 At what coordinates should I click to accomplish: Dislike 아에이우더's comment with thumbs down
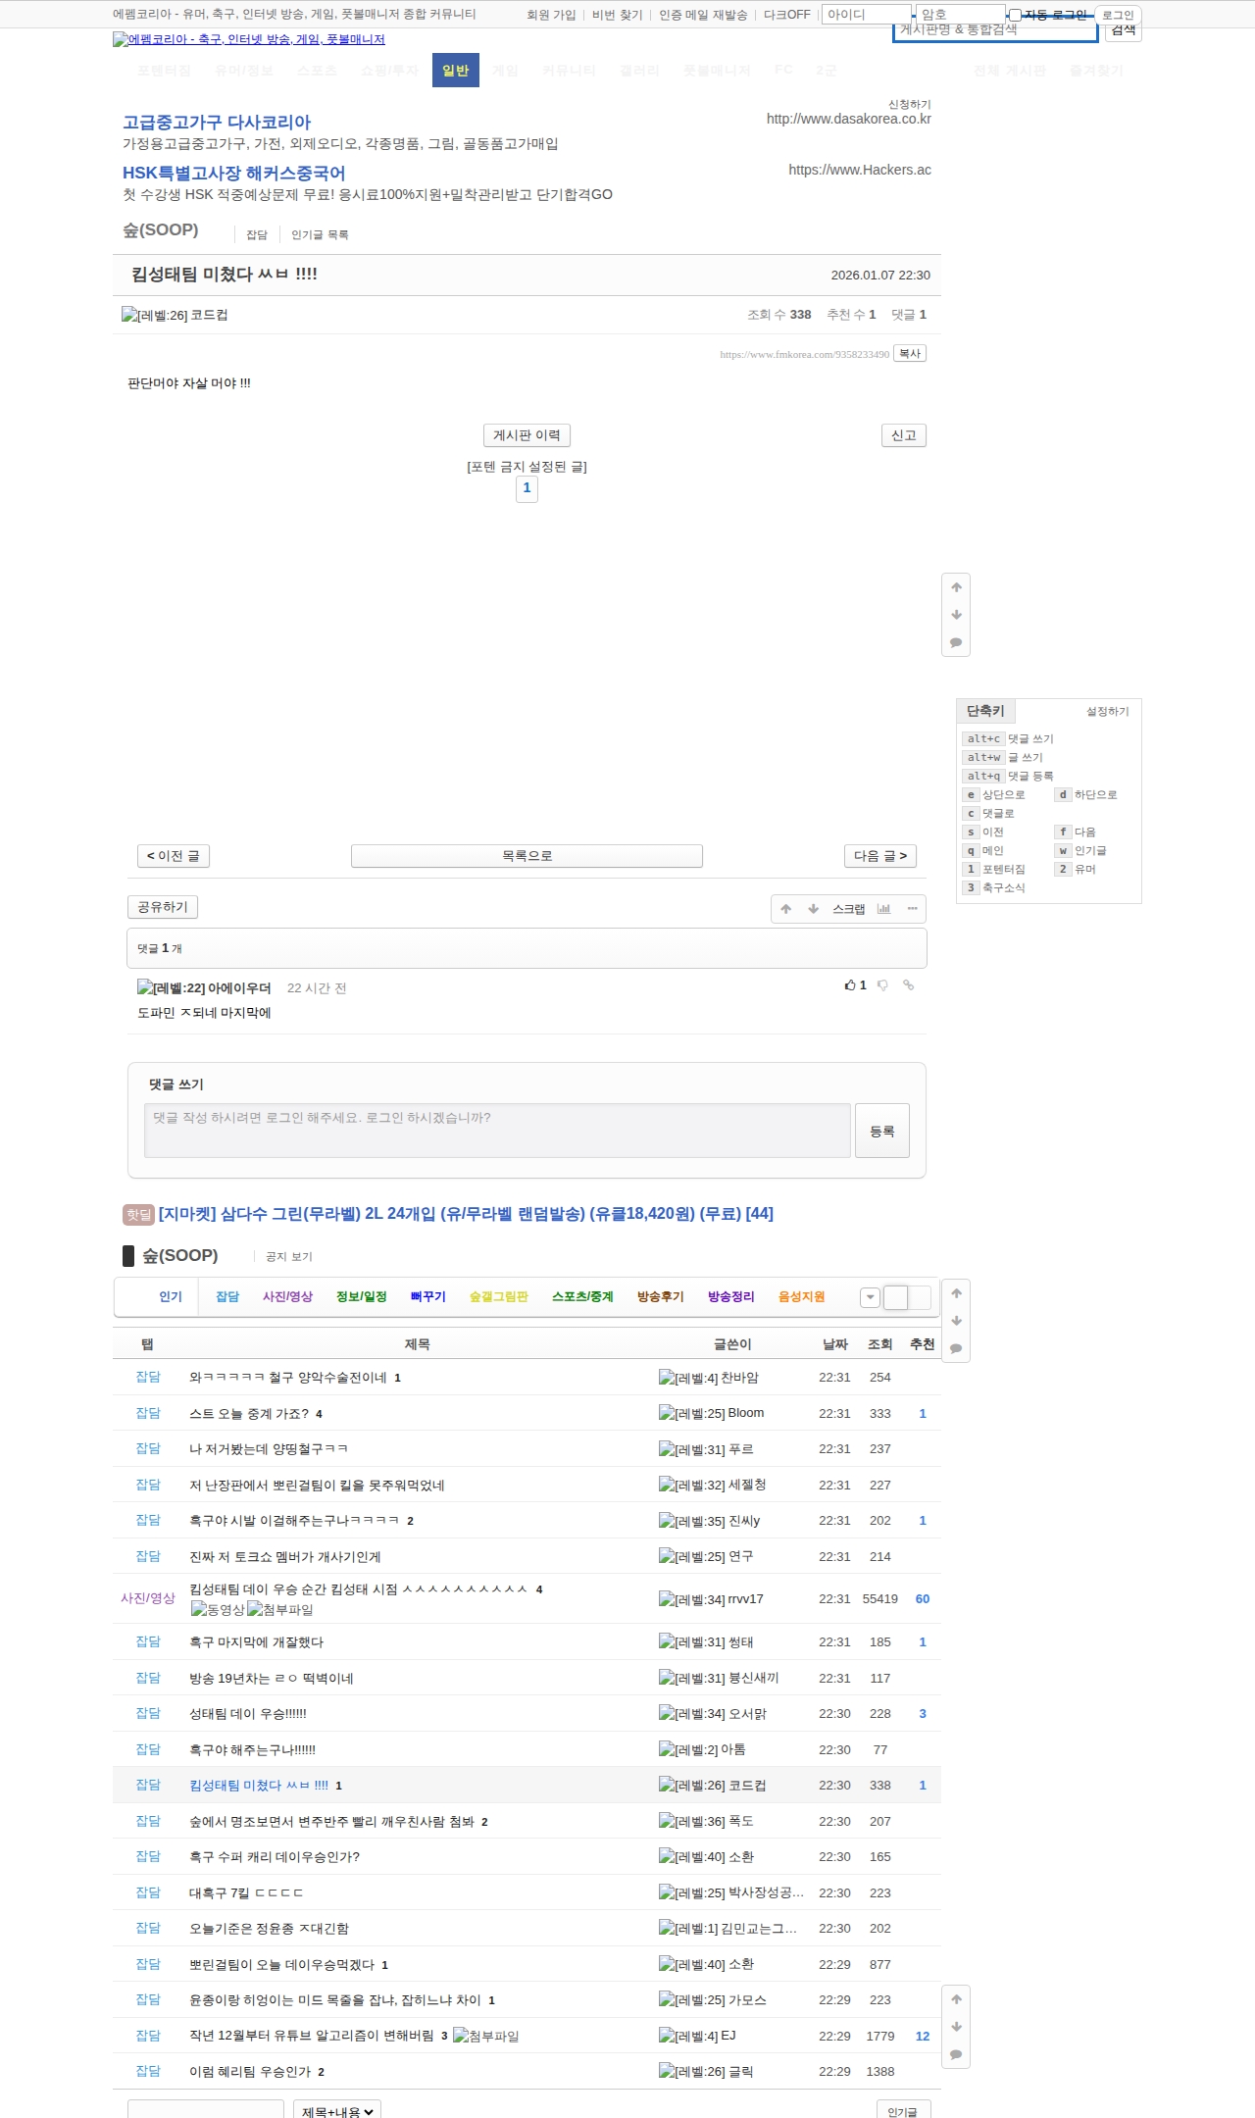[882, 985]
